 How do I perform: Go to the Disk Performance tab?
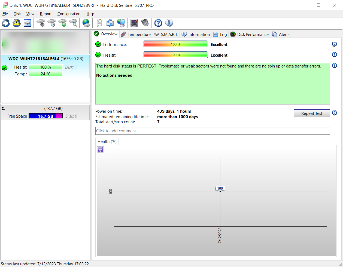(250, 34)
